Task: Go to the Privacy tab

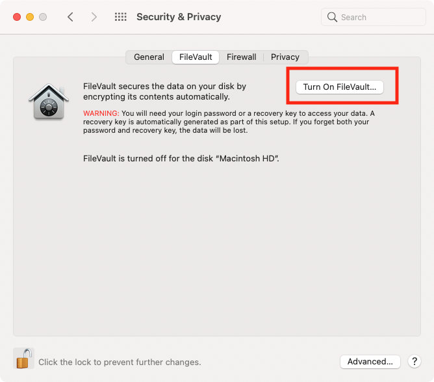Action: coord(285,57)
